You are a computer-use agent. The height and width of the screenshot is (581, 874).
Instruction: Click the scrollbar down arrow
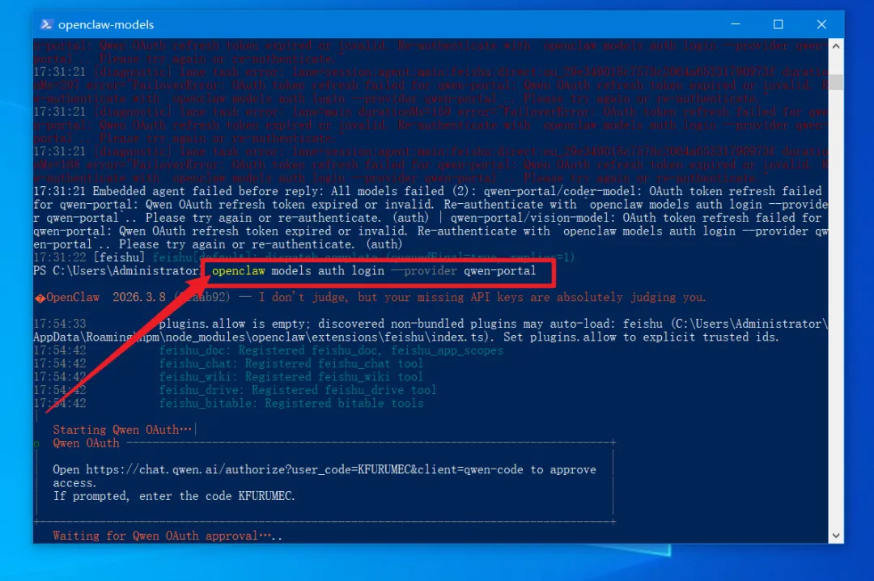(x=835, y=535)
